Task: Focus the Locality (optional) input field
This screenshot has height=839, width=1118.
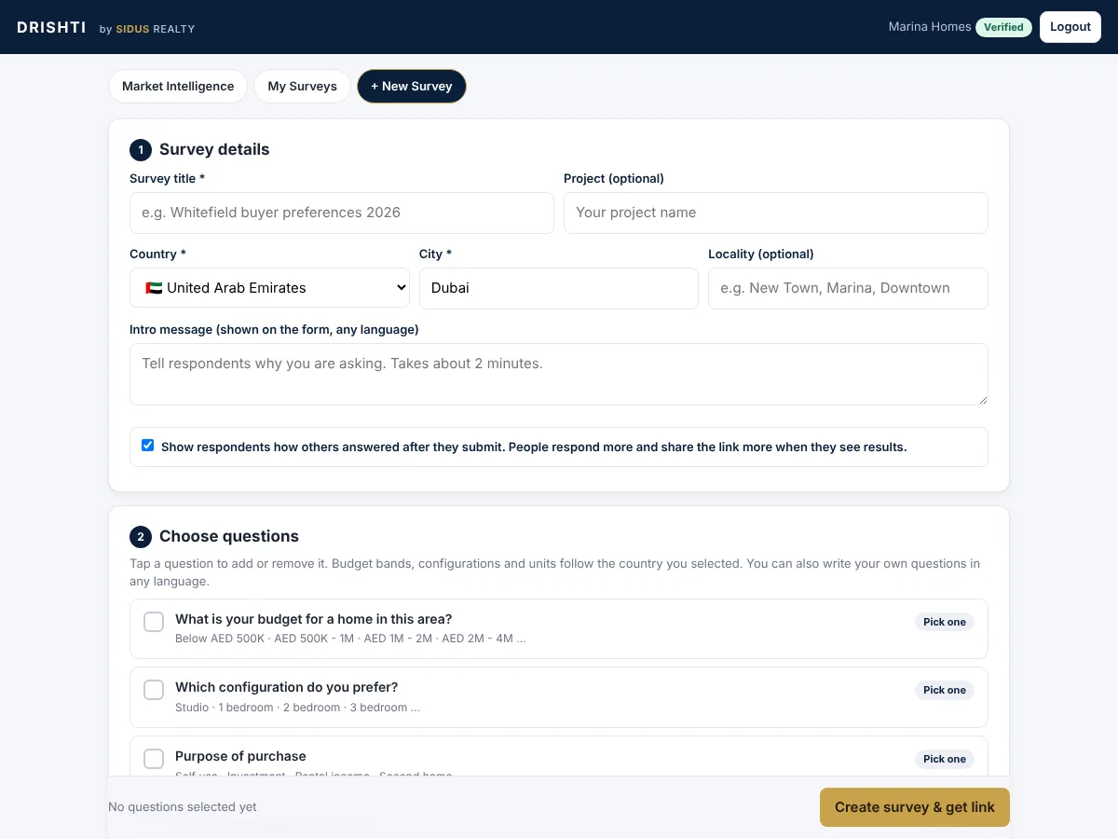Action: pyautogui.click(x=848, y=288)
